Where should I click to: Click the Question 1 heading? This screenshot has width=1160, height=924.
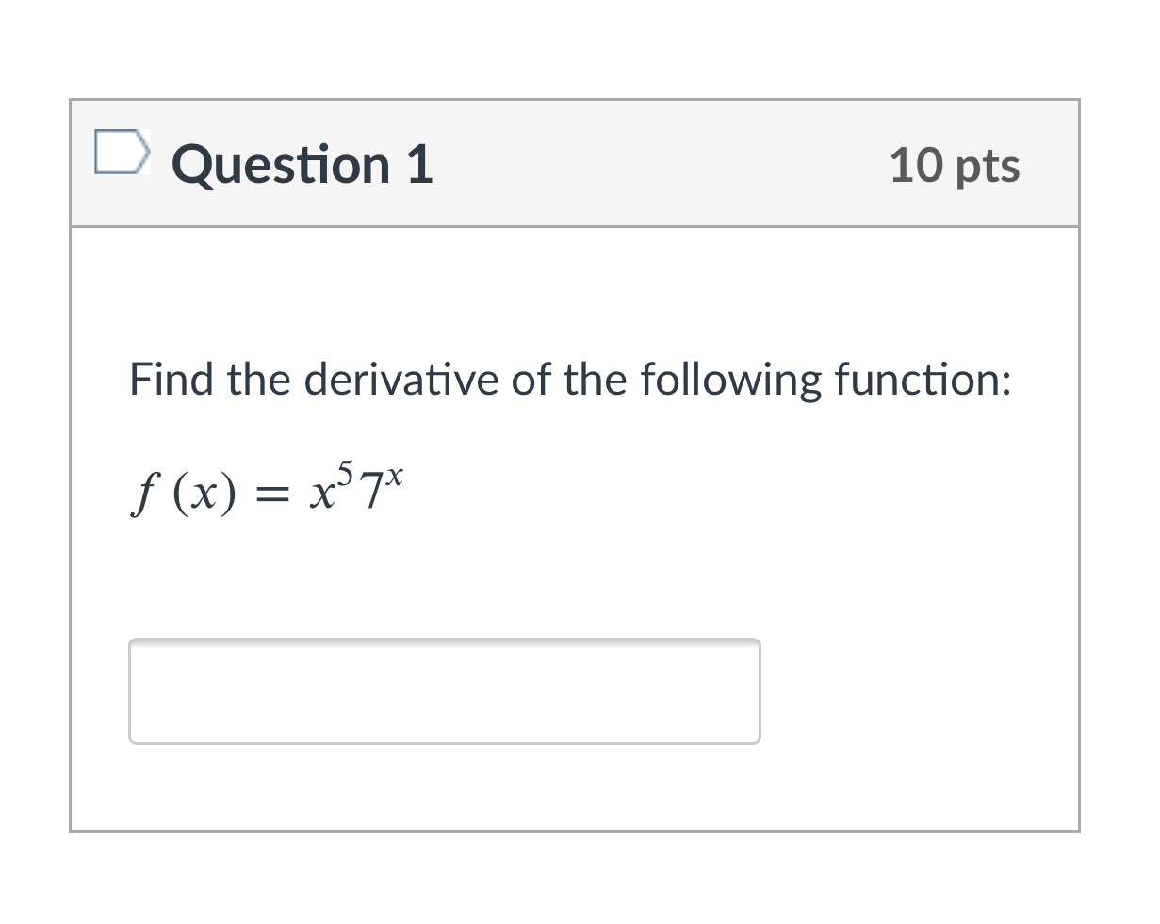[x=302, y=164]
